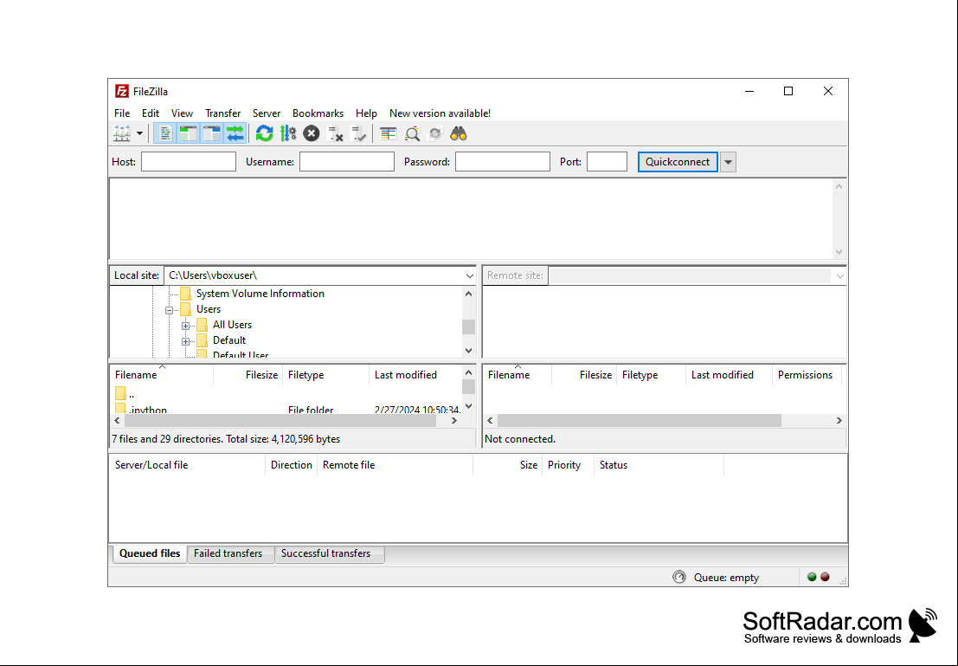Viewport: 958px width, 666px height.
Task: Disconnect from the current server
Action: click(335, 133)
